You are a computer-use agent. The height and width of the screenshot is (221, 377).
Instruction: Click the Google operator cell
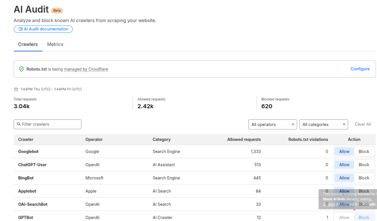[92, 152]
